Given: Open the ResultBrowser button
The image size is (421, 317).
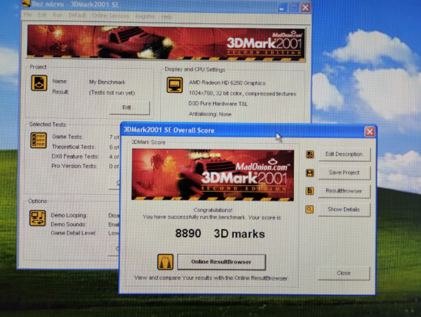Looking at the screenshot, I should click(344, 191).
